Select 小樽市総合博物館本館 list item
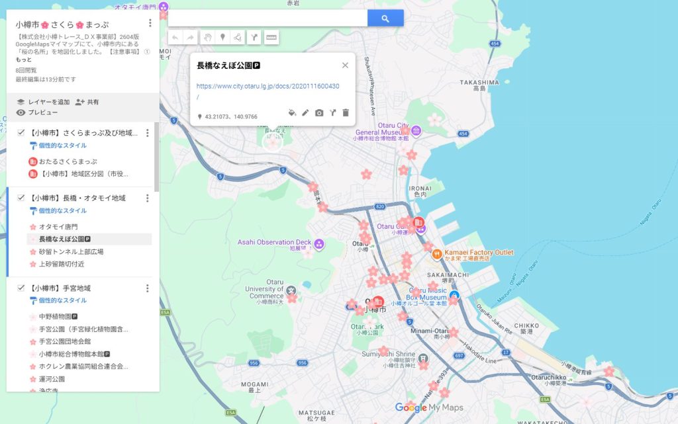Screen dimensions: 678x424 click(89, 354)
